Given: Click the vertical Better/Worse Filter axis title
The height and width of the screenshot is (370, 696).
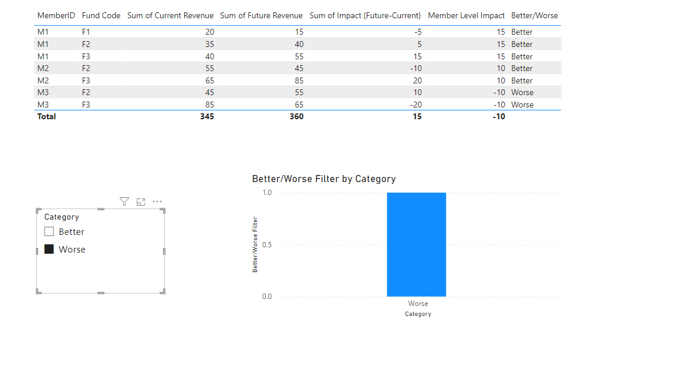Looking at the screenshot, I should click(x=255, y=244).
